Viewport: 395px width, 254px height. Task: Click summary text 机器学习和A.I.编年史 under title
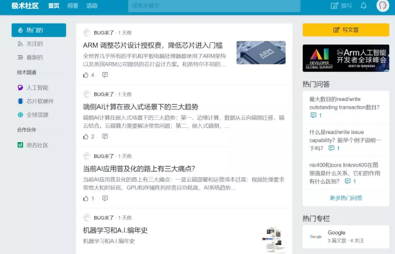click(109, 241)
